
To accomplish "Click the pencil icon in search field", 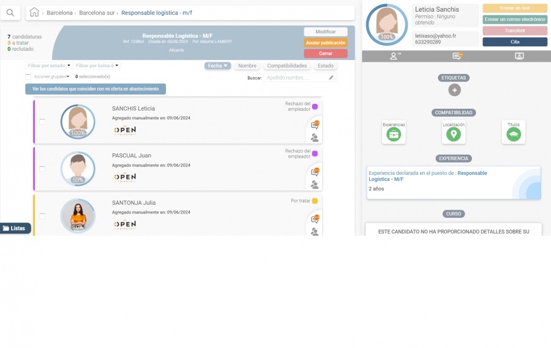I will [331, 78].
